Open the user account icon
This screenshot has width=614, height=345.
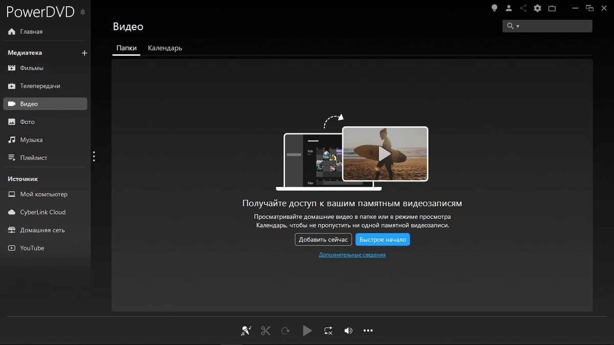[509, 8]
